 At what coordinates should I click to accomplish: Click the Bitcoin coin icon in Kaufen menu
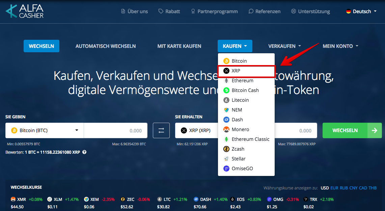click(226, 61)
